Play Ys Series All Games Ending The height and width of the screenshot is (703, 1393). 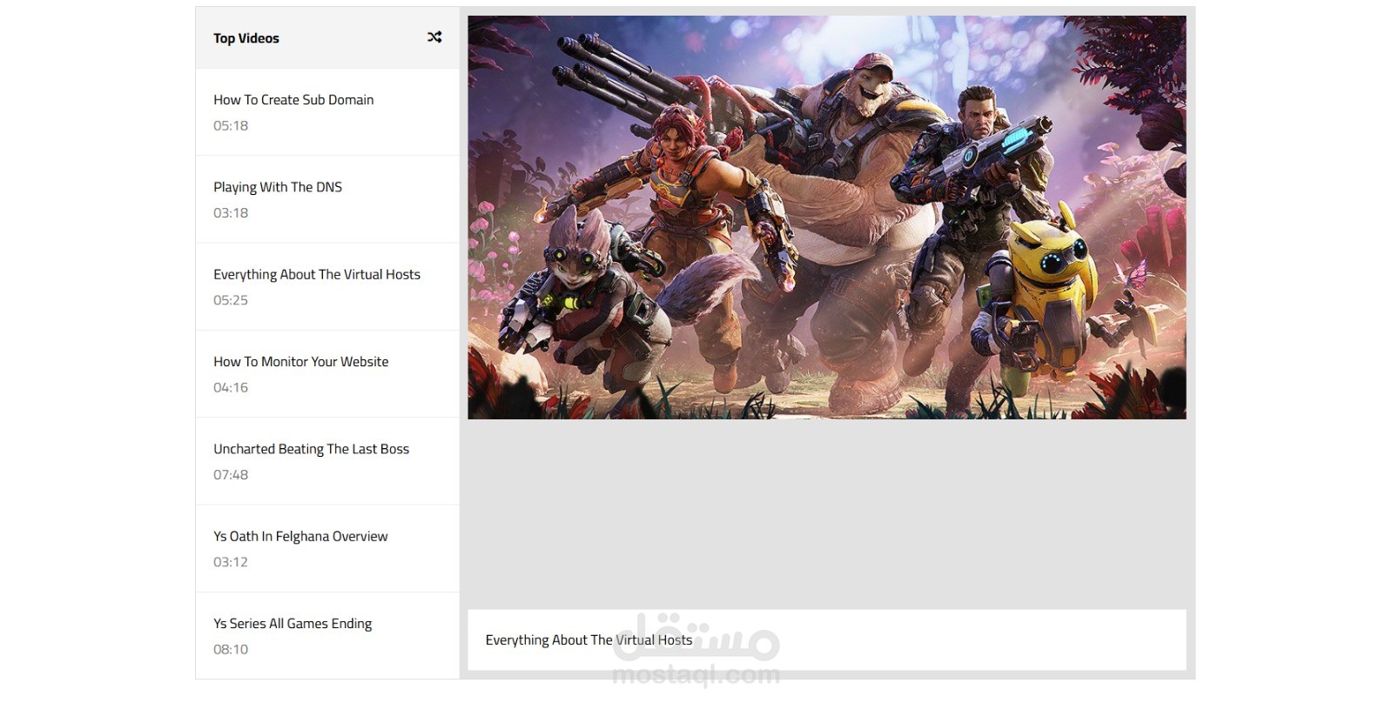(x=327, y=636)
